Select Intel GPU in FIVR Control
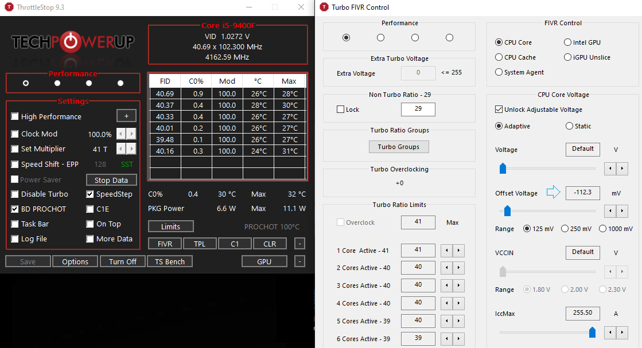This screenshot has width=642, height=348. click(x=567, y=42)
